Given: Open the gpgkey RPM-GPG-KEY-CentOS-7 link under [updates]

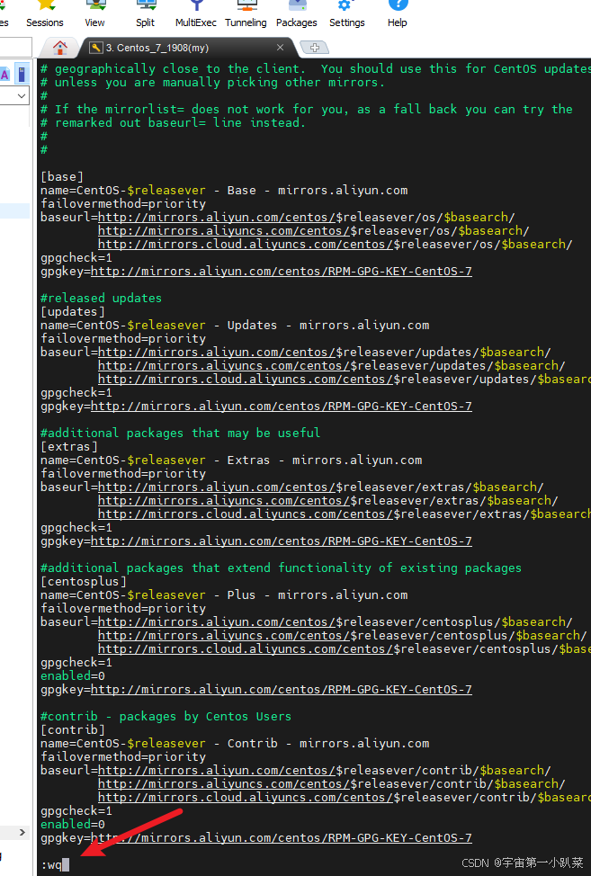Looking at the screenshot, I should coord(282,406).
